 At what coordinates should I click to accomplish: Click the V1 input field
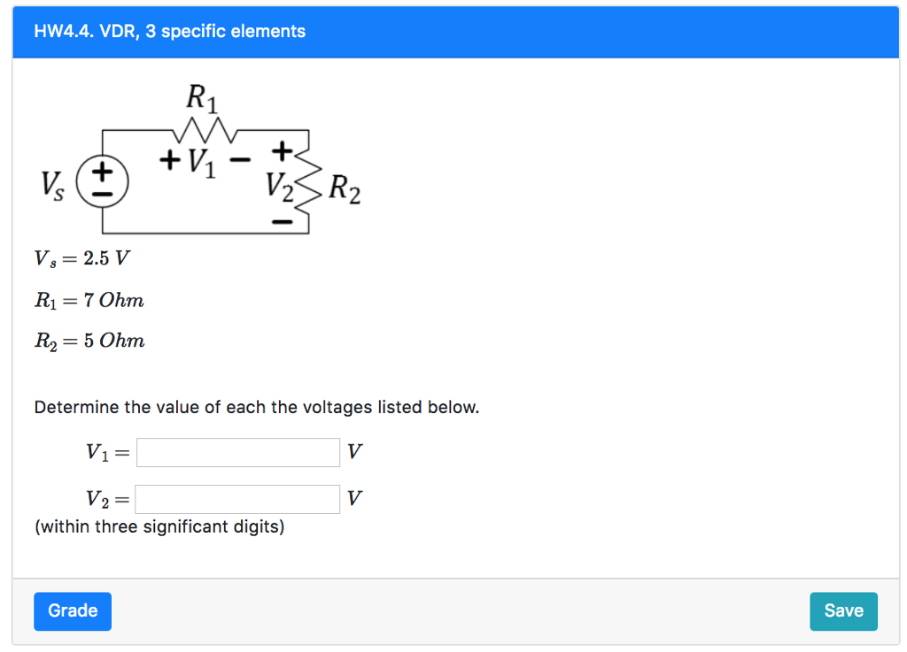(x=237, y=451)
